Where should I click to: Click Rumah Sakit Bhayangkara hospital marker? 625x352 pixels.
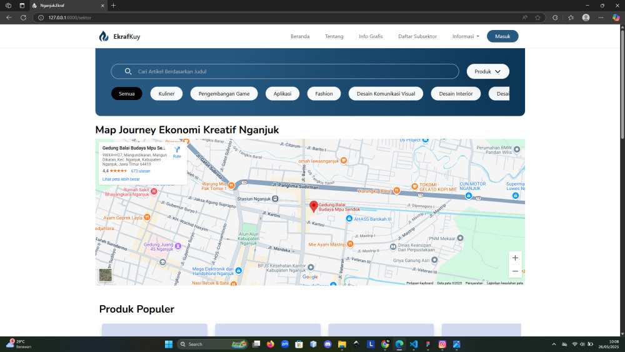click(154, 191)
